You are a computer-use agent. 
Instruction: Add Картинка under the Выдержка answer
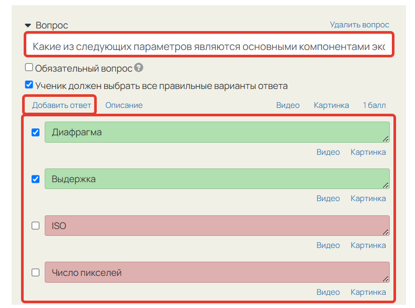(x=368, y=198)
